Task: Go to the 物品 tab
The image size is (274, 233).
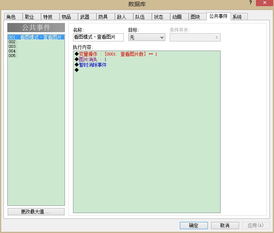Action: click(x=69, y=17)
